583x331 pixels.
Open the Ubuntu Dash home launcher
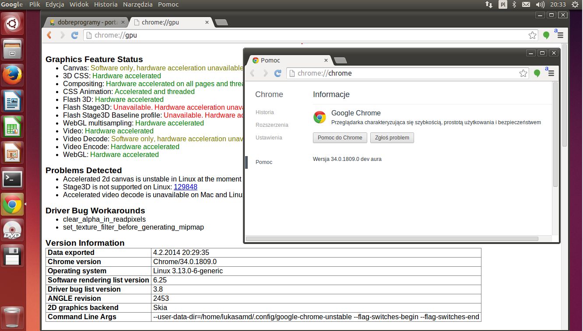12,23
